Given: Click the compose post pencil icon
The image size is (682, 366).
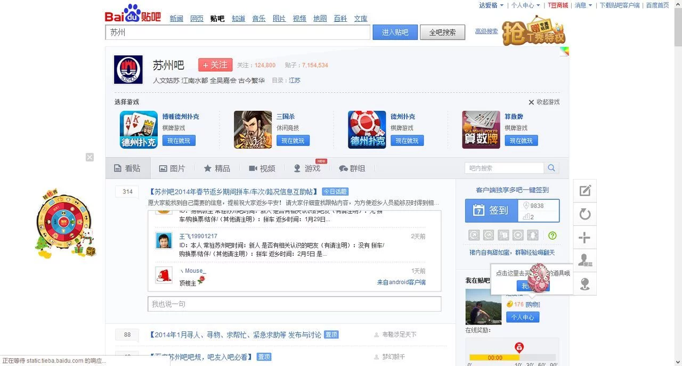Looking at the screenshot, I should coord(585,191).
